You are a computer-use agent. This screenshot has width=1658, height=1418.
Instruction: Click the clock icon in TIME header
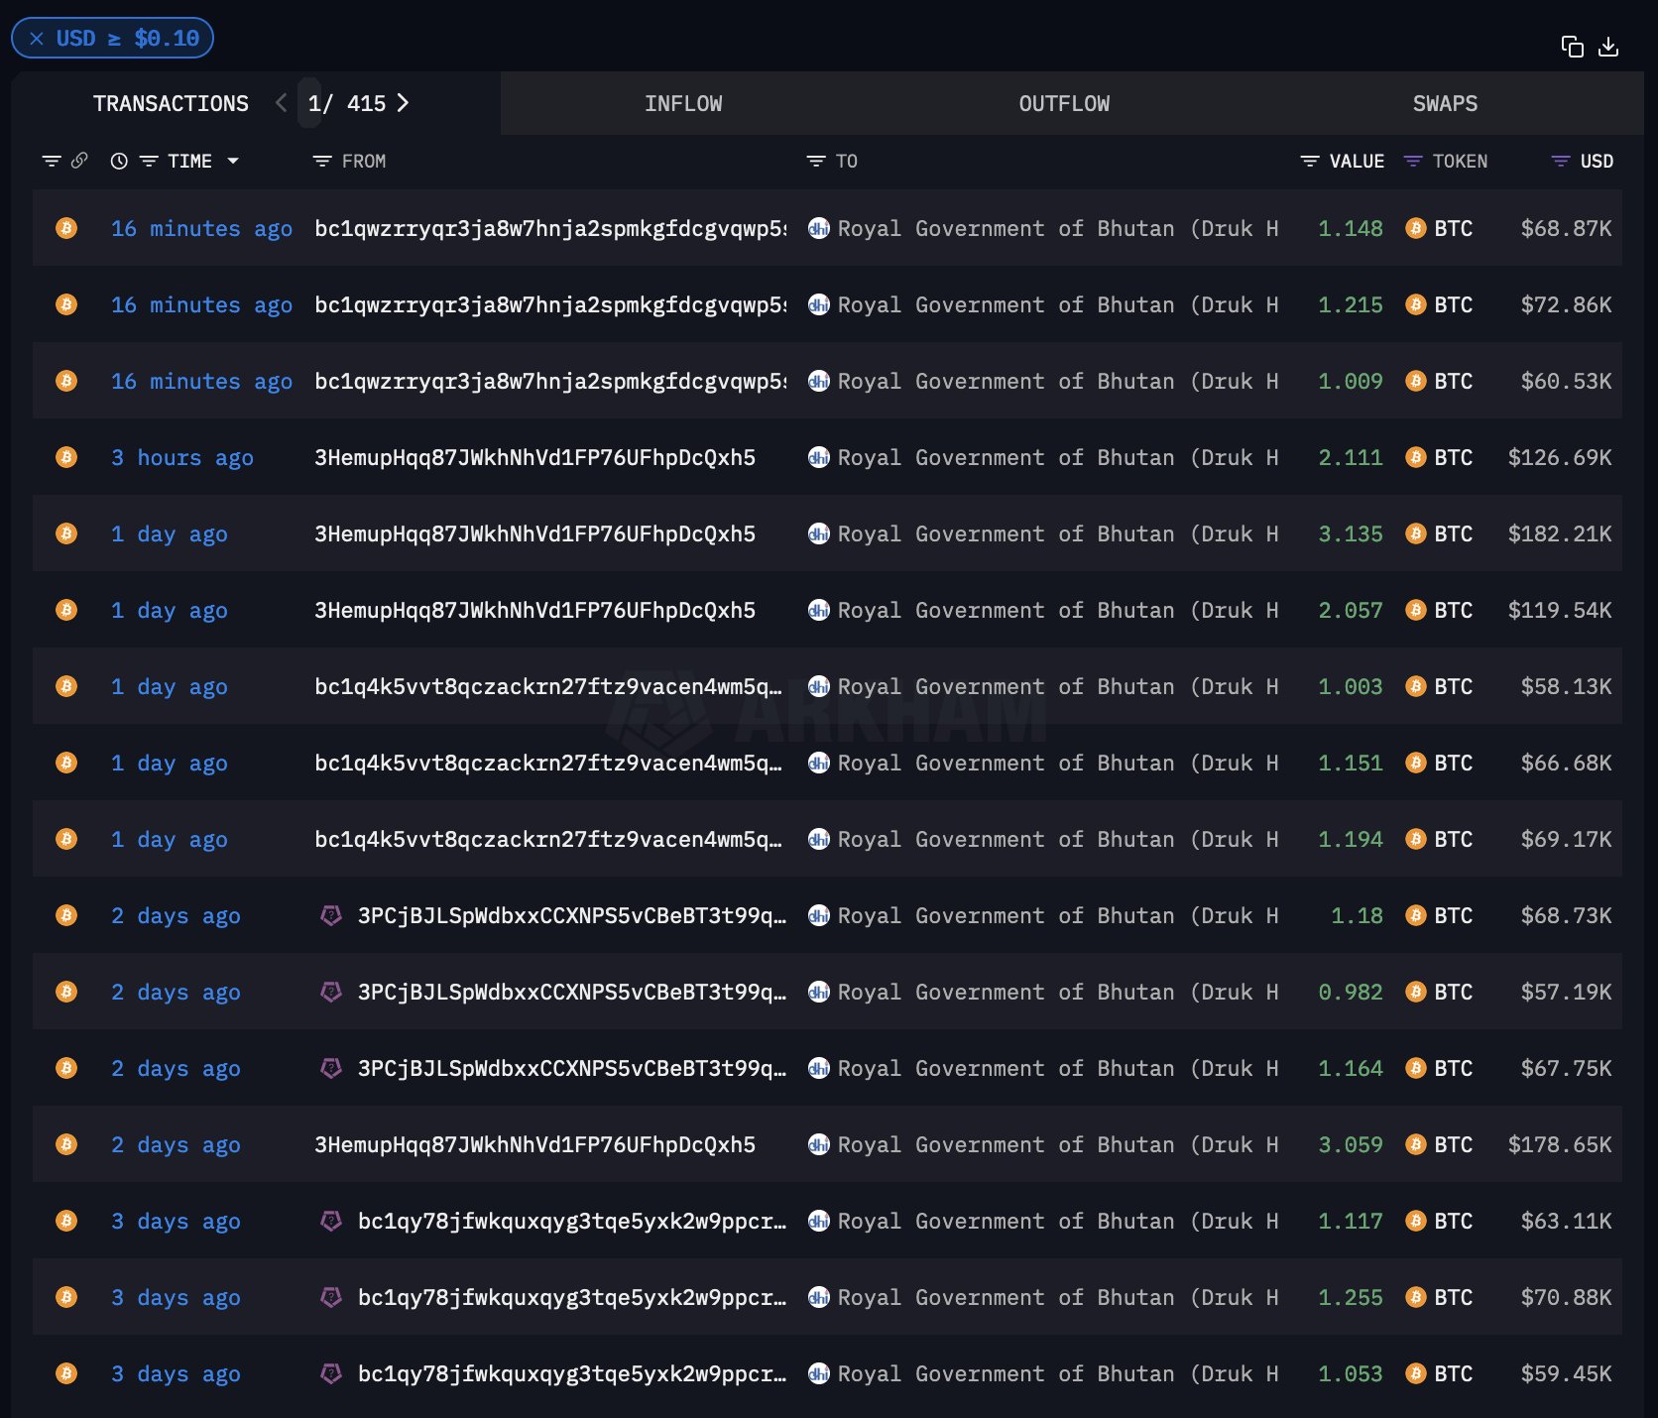pyautogui.click(x=119, y=161)
